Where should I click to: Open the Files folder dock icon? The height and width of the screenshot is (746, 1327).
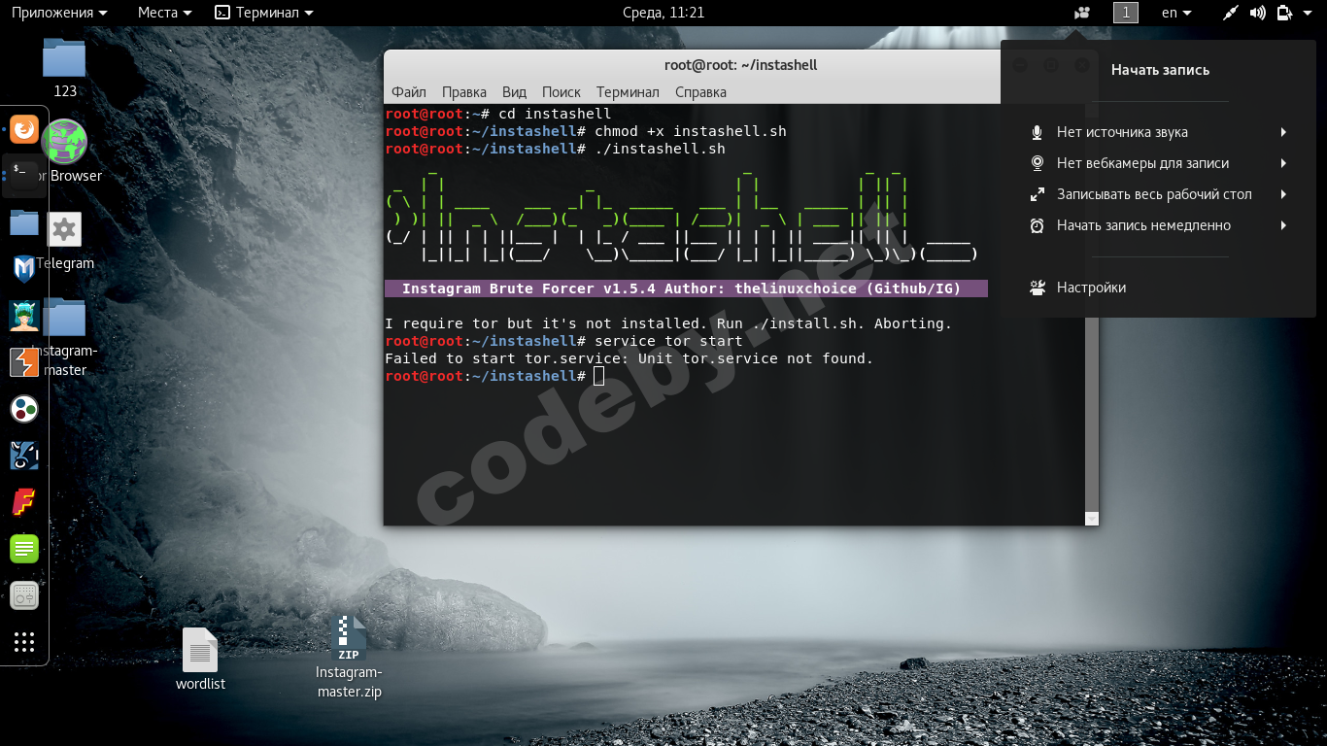click(x=24, y=222)
